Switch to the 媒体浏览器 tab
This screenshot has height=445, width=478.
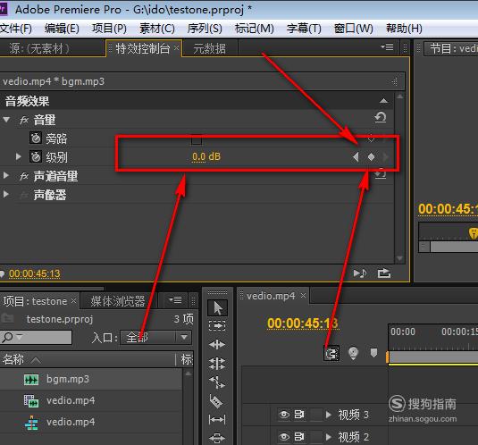click(x=117, y=301)
